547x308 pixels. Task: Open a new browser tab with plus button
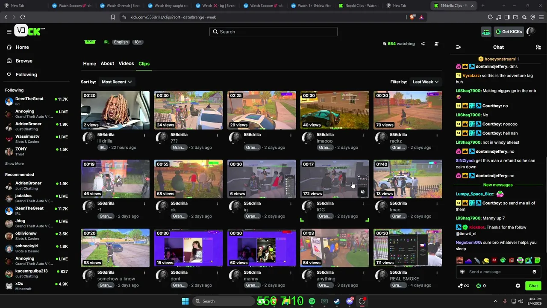coord(482,6)
